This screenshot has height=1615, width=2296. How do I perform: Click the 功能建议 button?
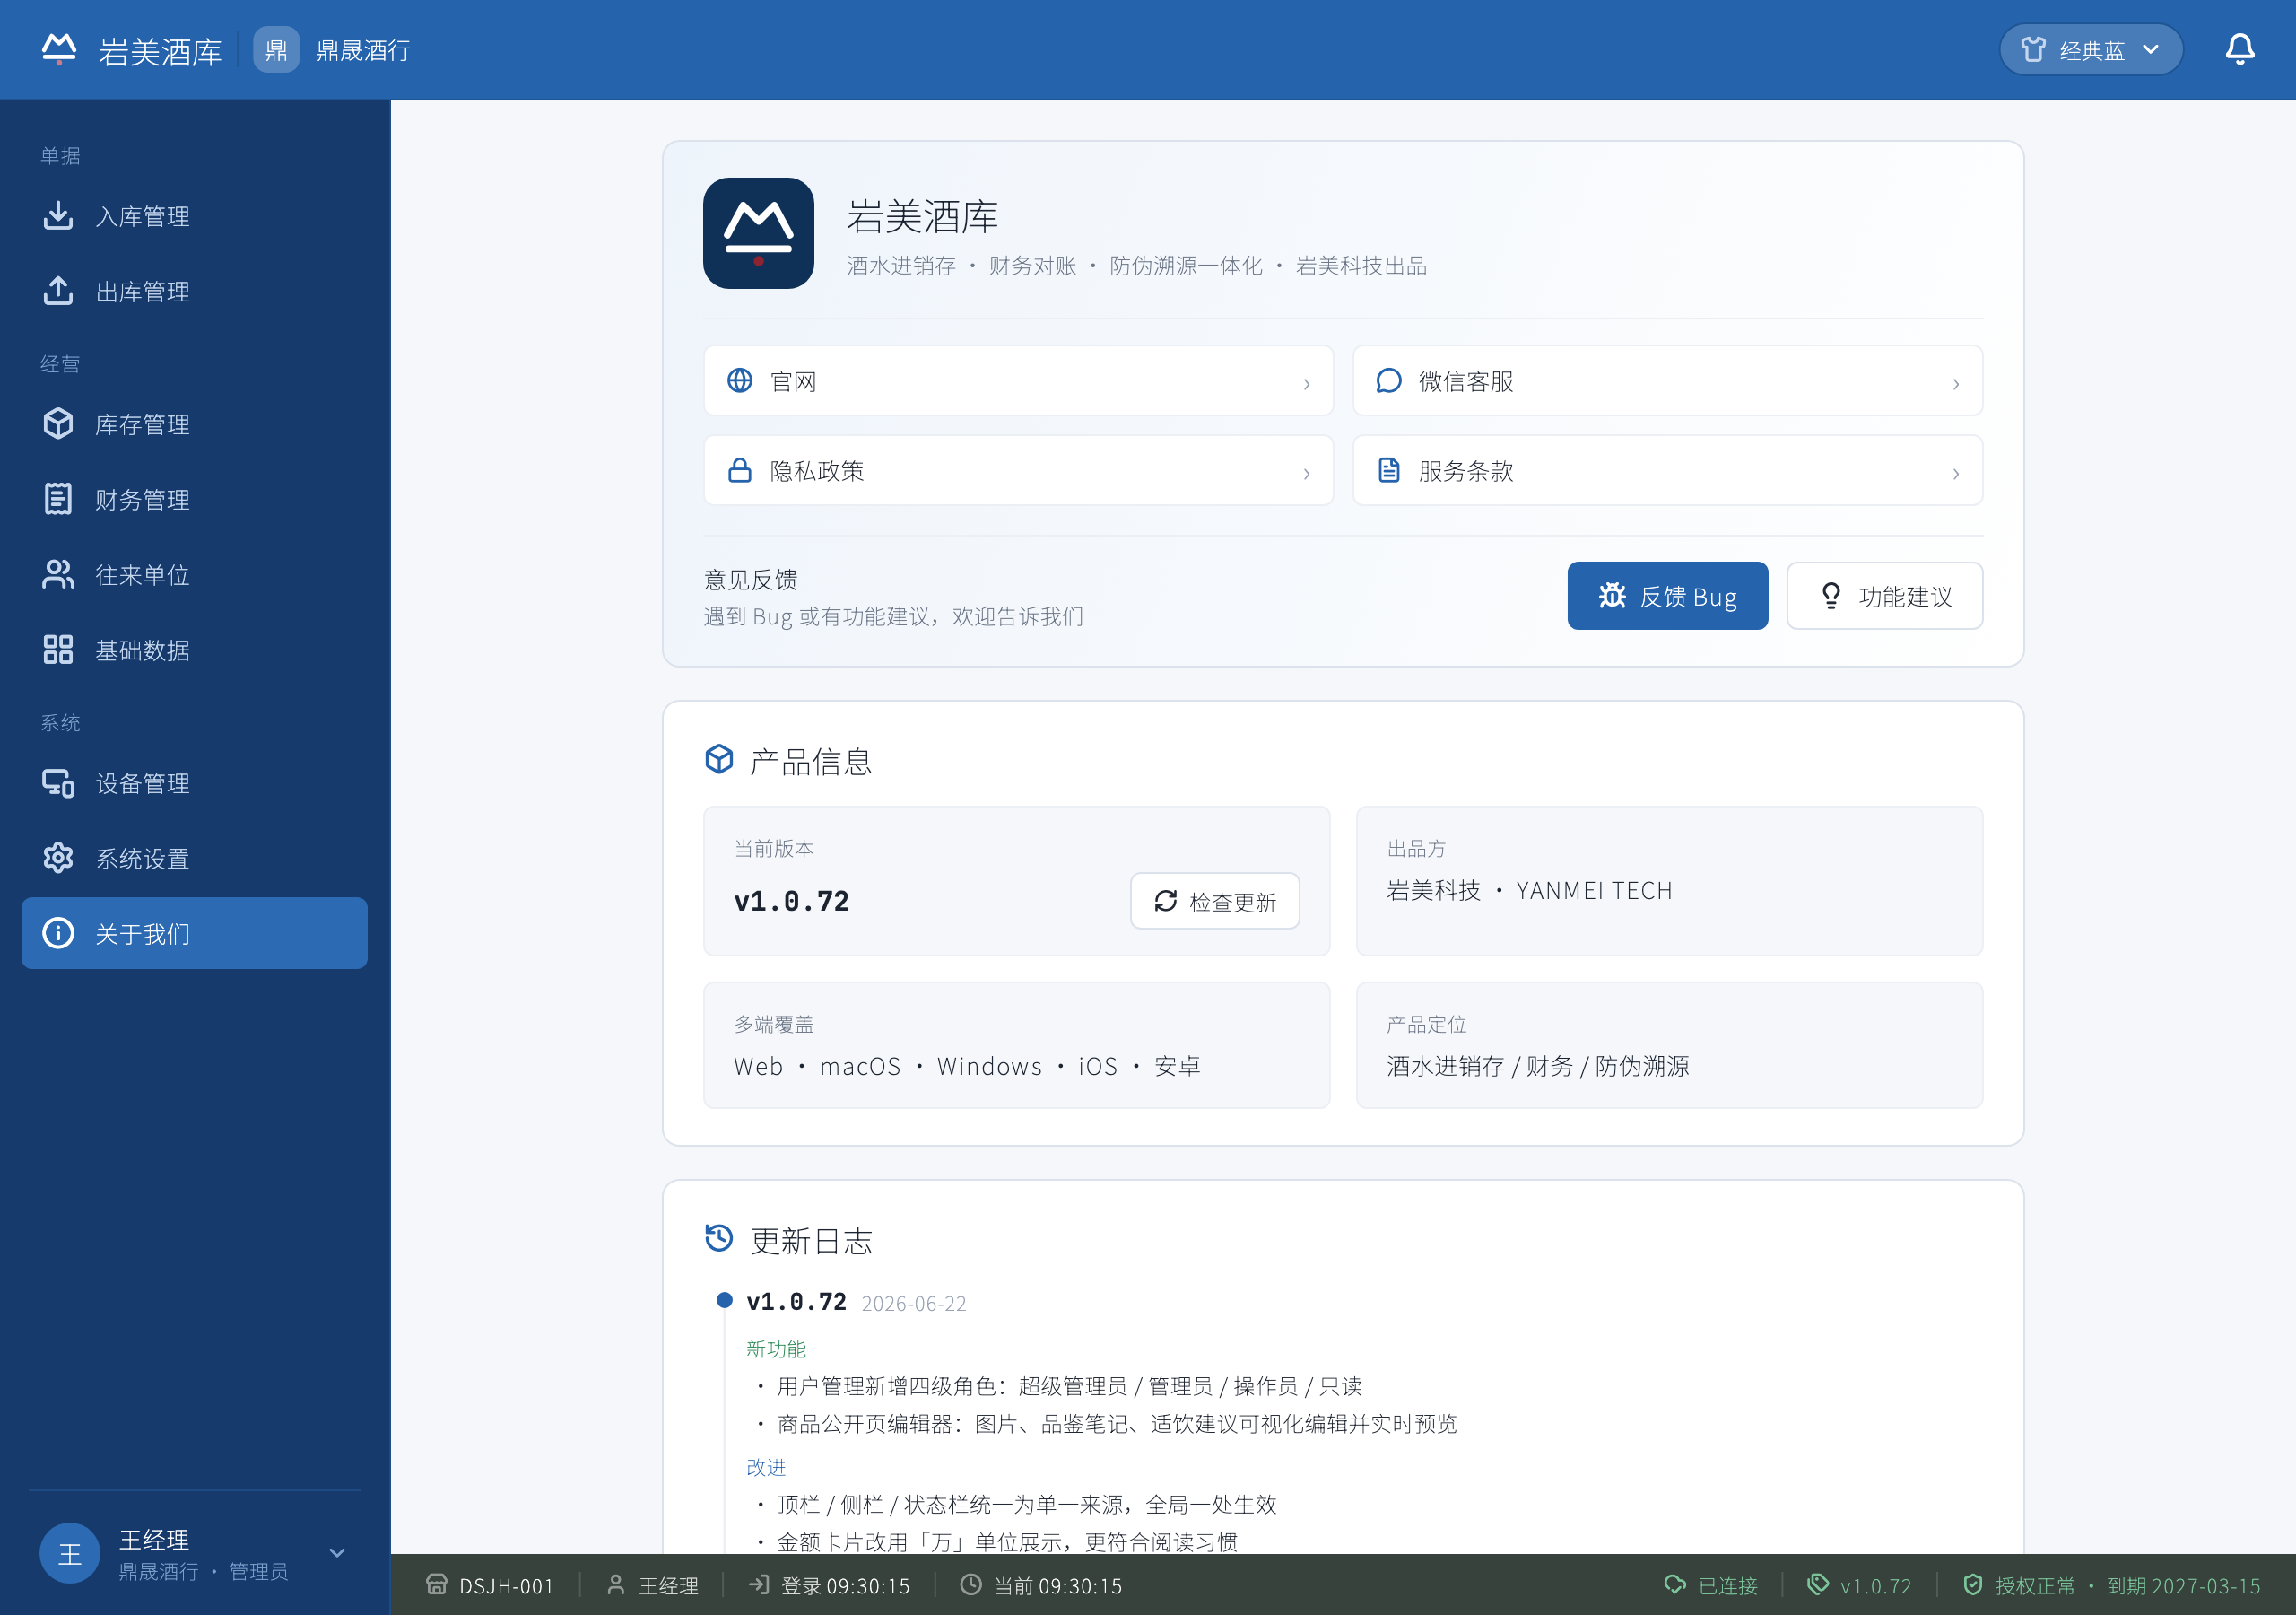tap(1884, 597)
